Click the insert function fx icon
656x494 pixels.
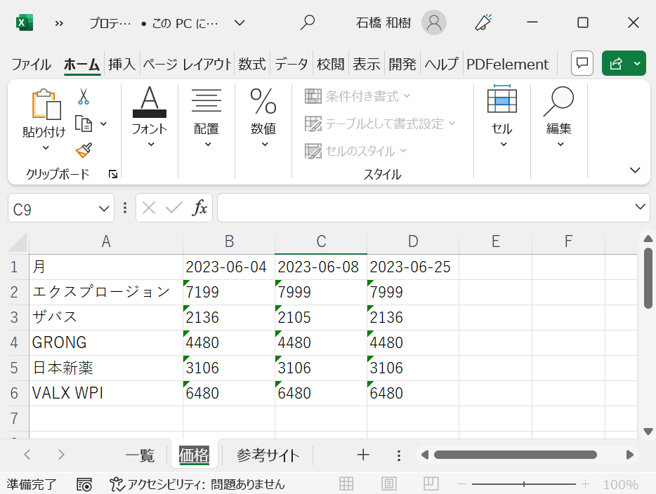click(199, 208)
